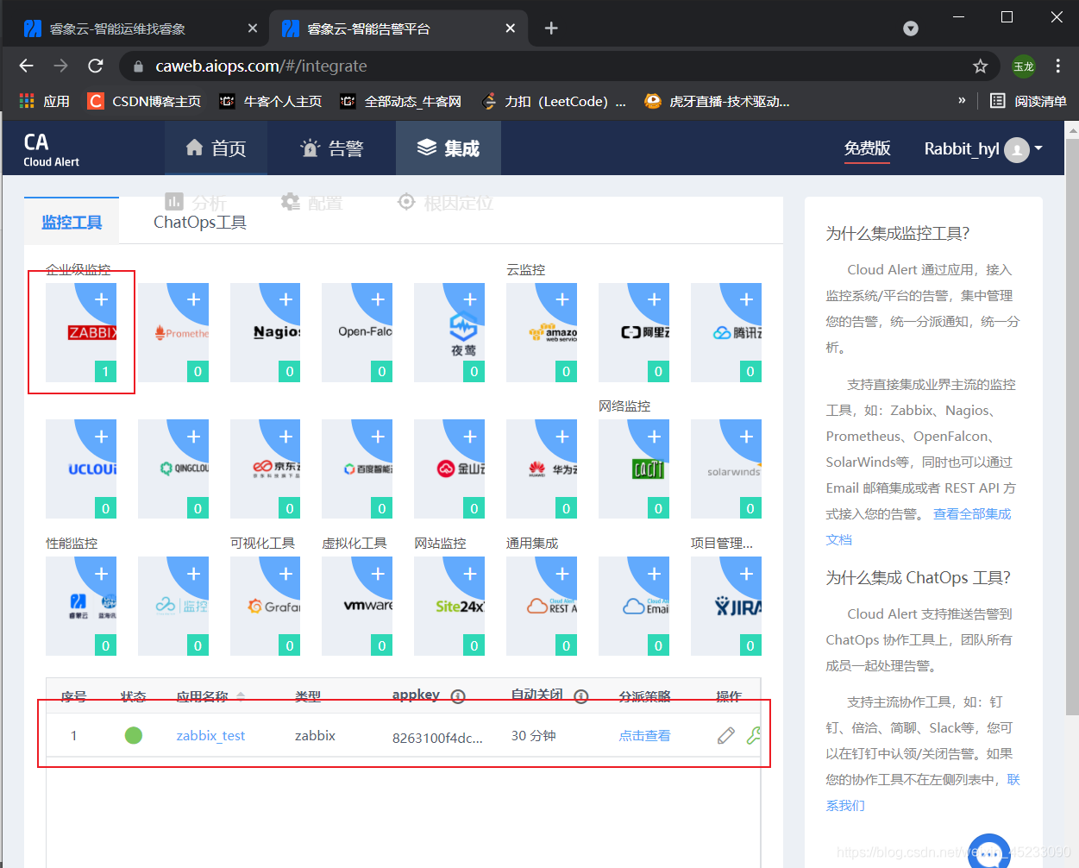
Task: Edit zabbix_test with the pencil icon
Action: coord(726,735)
